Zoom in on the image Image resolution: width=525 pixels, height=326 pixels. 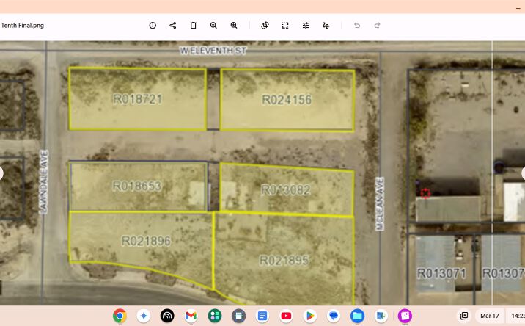pyautogui.click(x=234, y=26)
